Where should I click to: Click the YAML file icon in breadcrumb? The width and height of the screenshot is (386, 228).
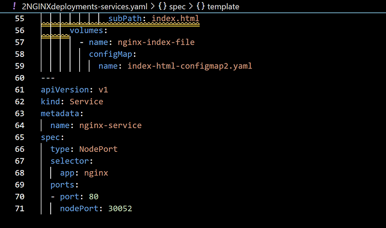(14, 6)
